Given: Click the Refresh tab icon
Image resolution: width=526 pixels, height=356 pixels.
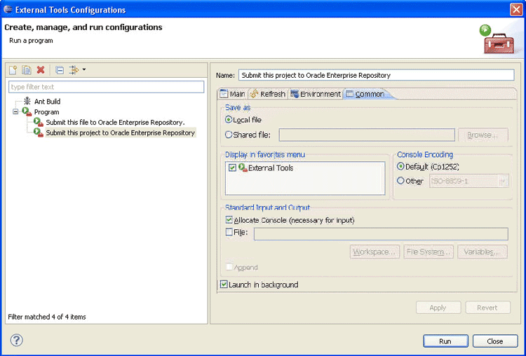Looking at the screenshot, I should [x=255, y=94].
